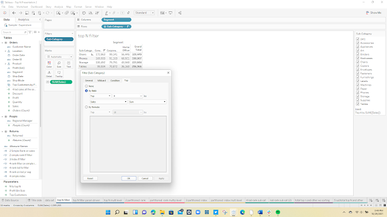387x217 pixels.
Task: Click the data pane filter funnel icon
Action: 30,32
